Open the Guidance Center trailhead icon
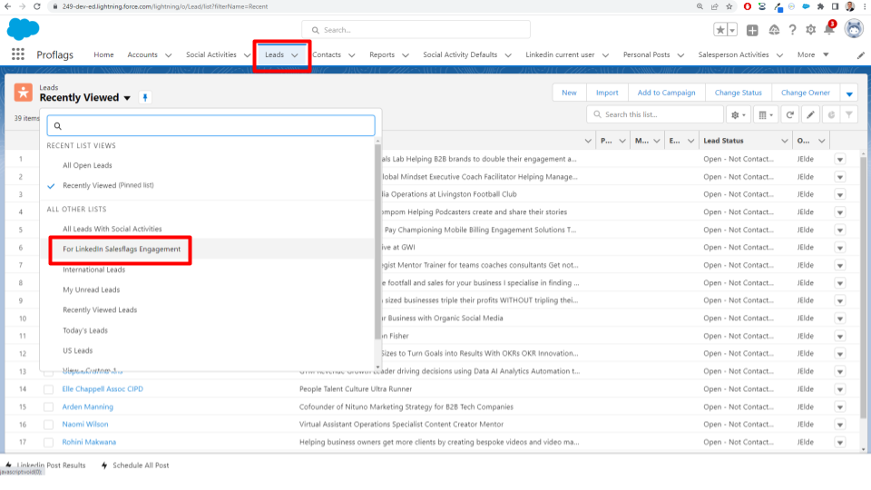 (x=774, y=30)
